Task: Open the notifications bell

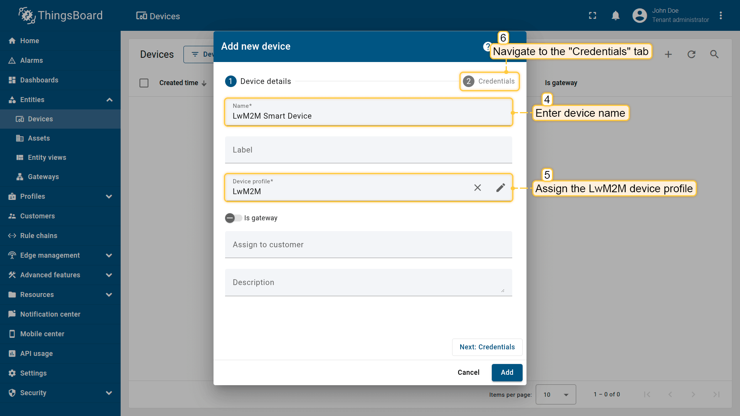Action: (x=616, y=16)
